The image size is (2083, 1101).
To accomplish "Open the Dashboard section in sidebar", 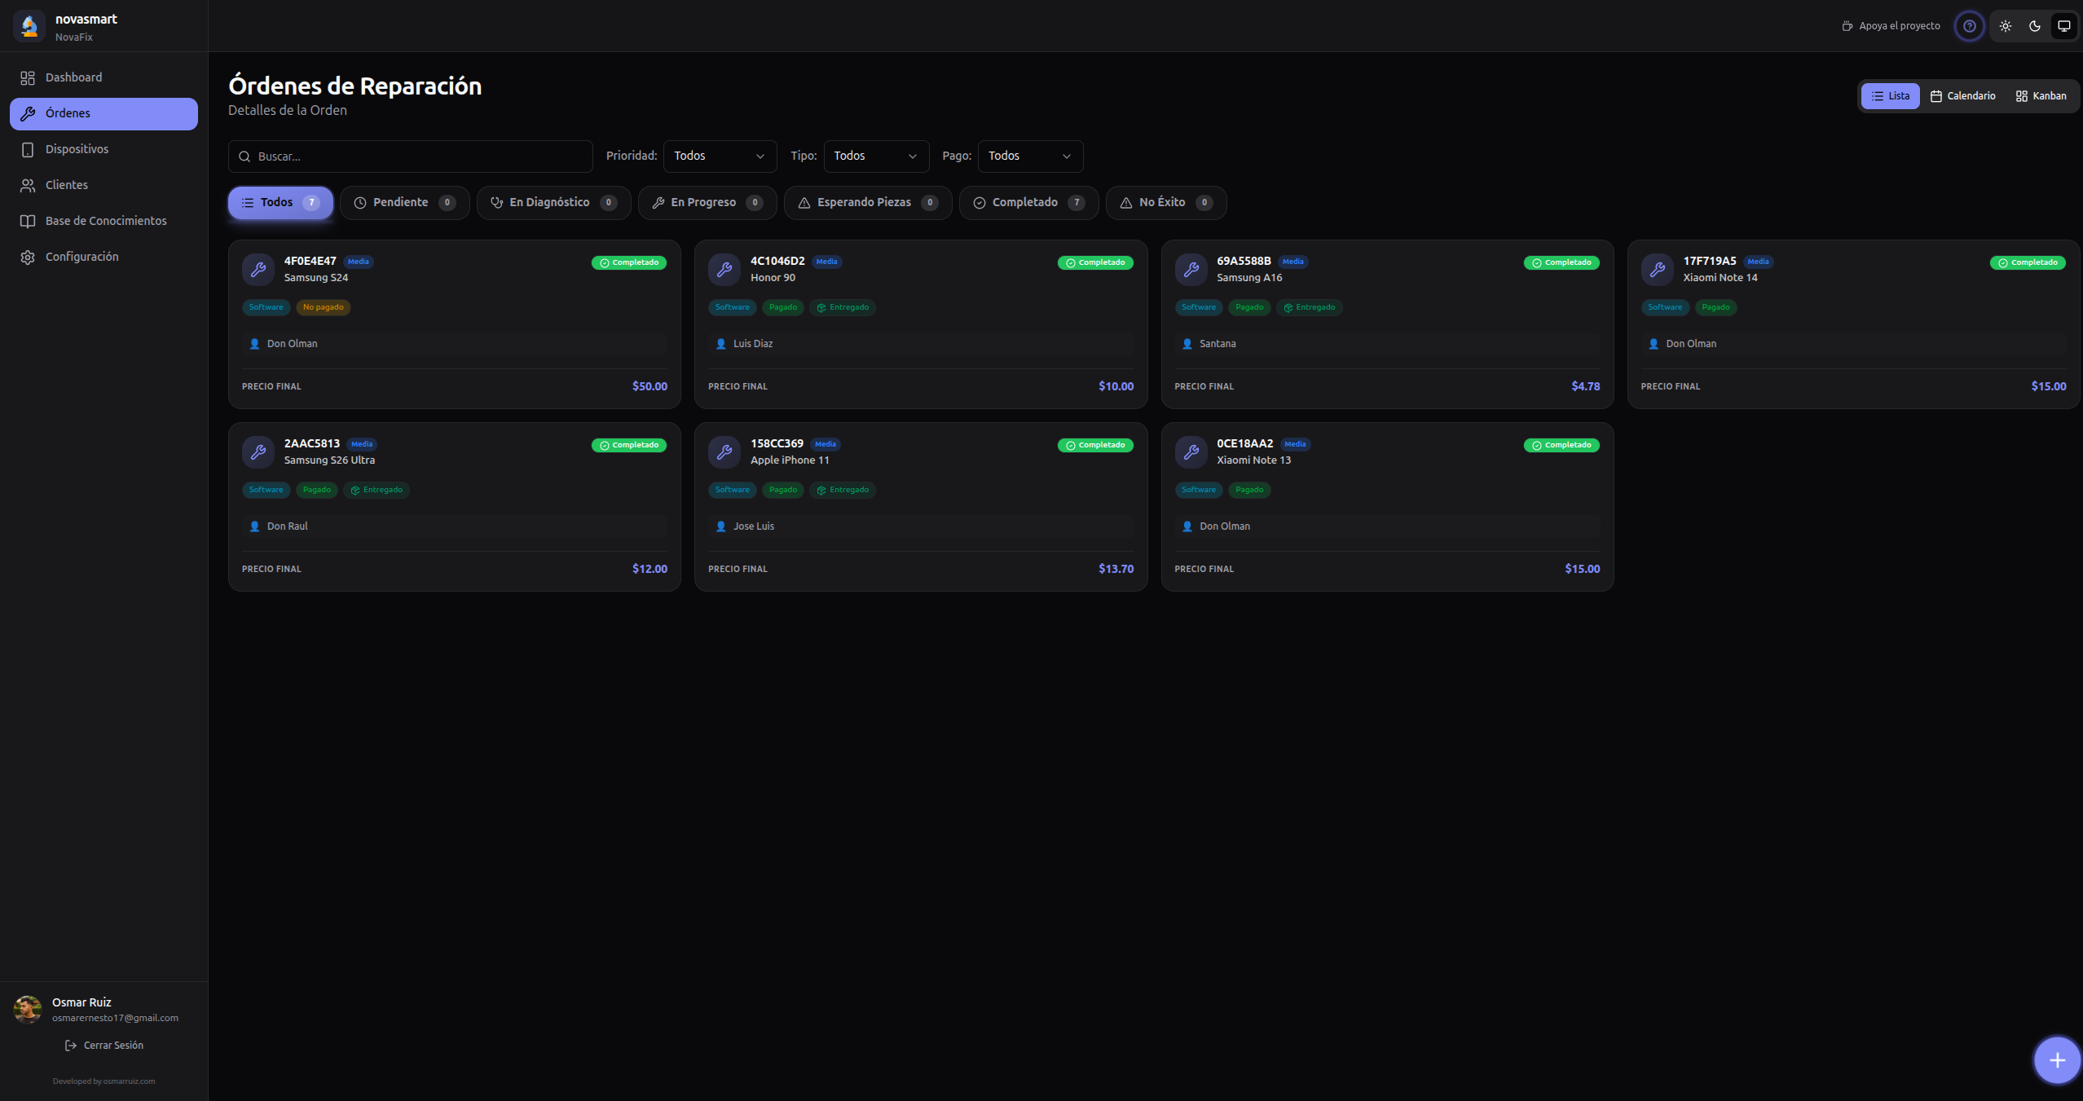I will pyautogui.click(x=74, y=77).
